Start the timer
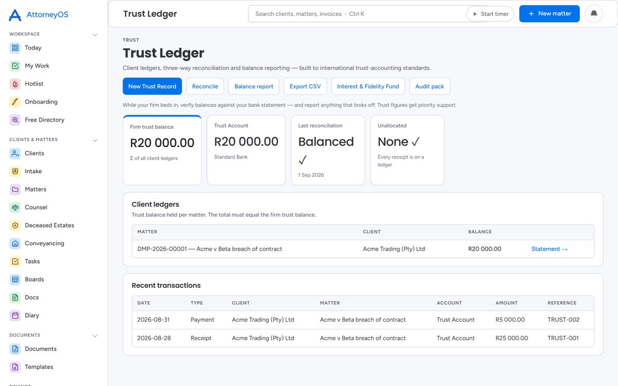 tap(490, 14)
